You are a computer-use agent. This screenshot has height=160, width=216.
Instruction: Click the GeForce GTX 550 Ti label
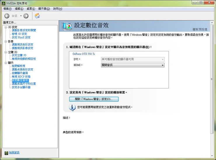click(x=83, y=54)
